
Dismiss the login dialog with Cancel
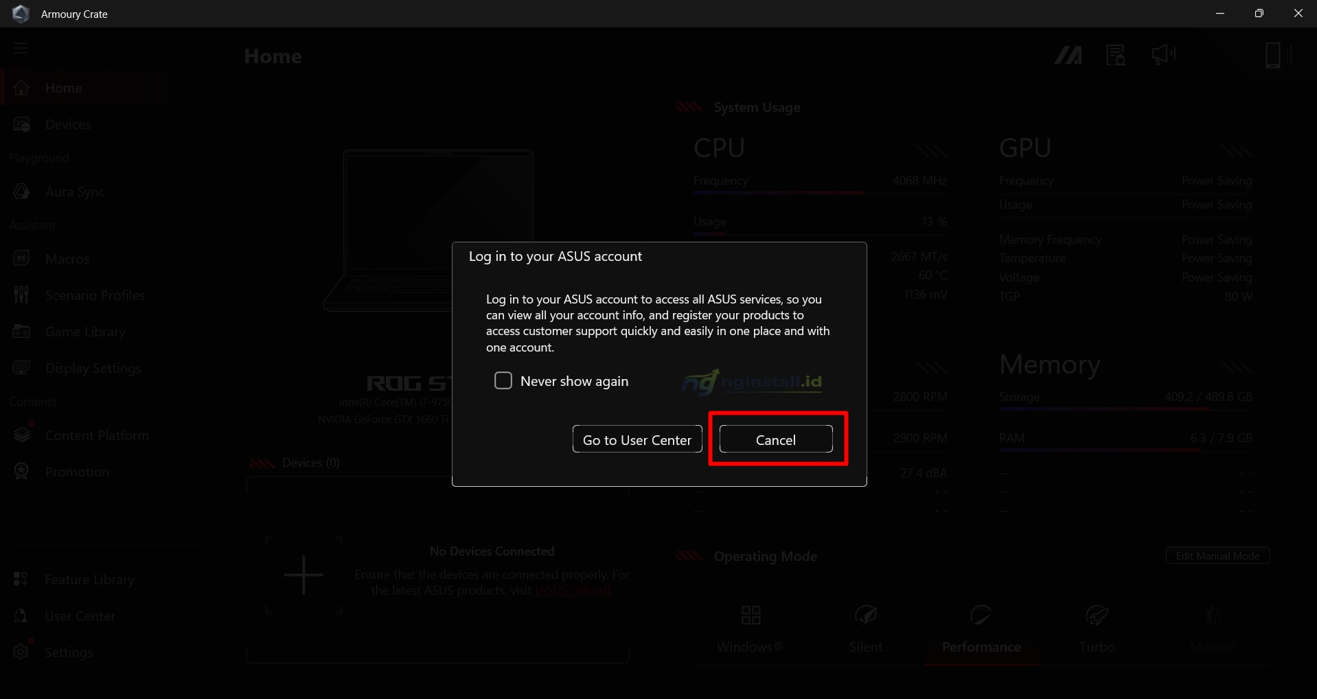point(776,439)
